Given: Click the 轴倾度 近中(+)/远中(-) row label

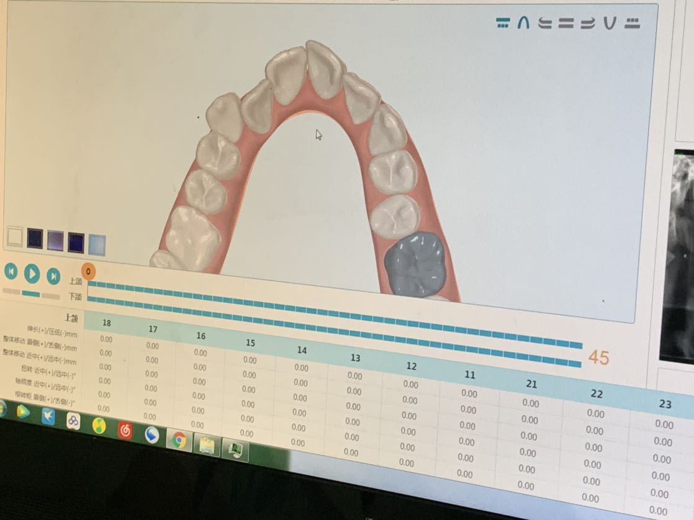Looking at the screenshot, I should point(45,385).
